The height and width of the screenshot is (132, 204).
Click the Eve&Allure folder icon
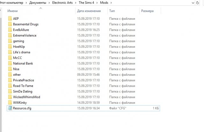(10, 30)
